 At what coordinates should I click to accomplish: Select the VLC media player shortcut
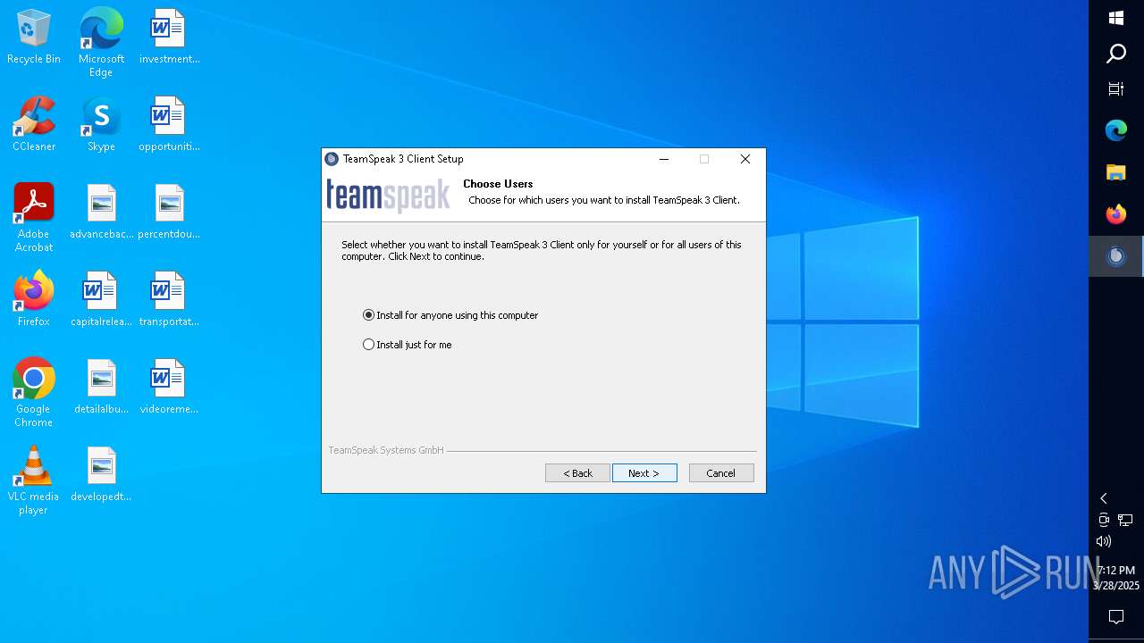pos(34,480)
